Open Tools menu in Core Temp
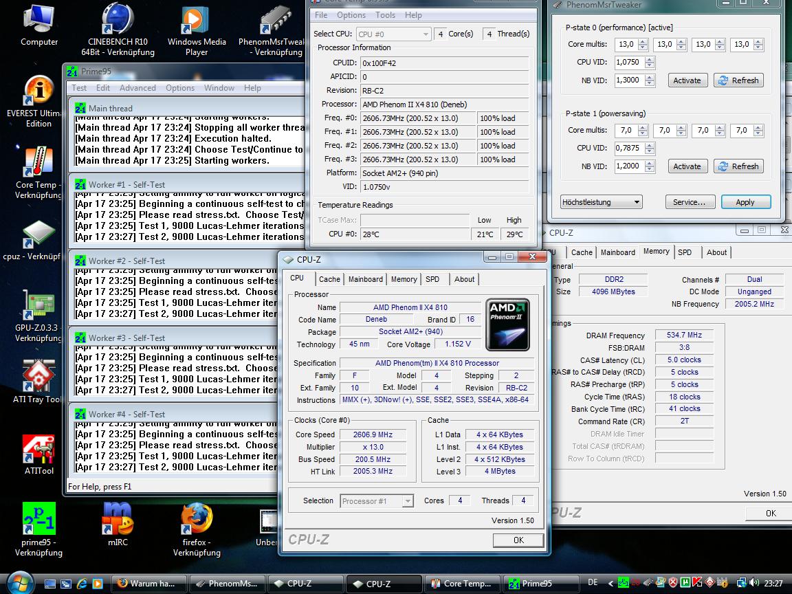 pyautogui.click(x=386, y=15)
